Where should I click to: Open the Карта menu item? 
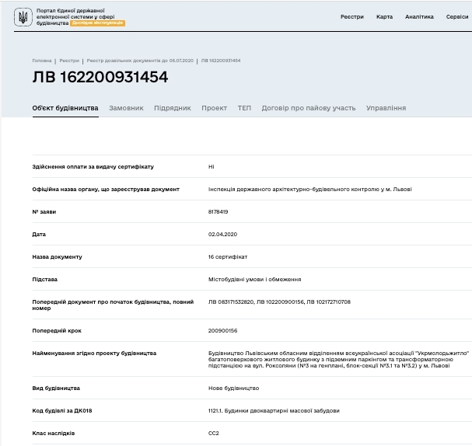[384, 17]
